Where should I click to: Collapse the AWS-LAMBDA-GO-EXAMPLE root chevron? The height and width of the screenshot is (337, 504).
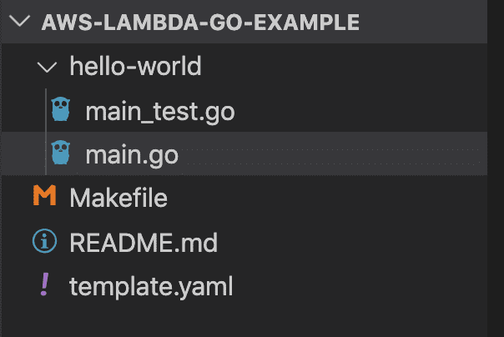[19, 21]
